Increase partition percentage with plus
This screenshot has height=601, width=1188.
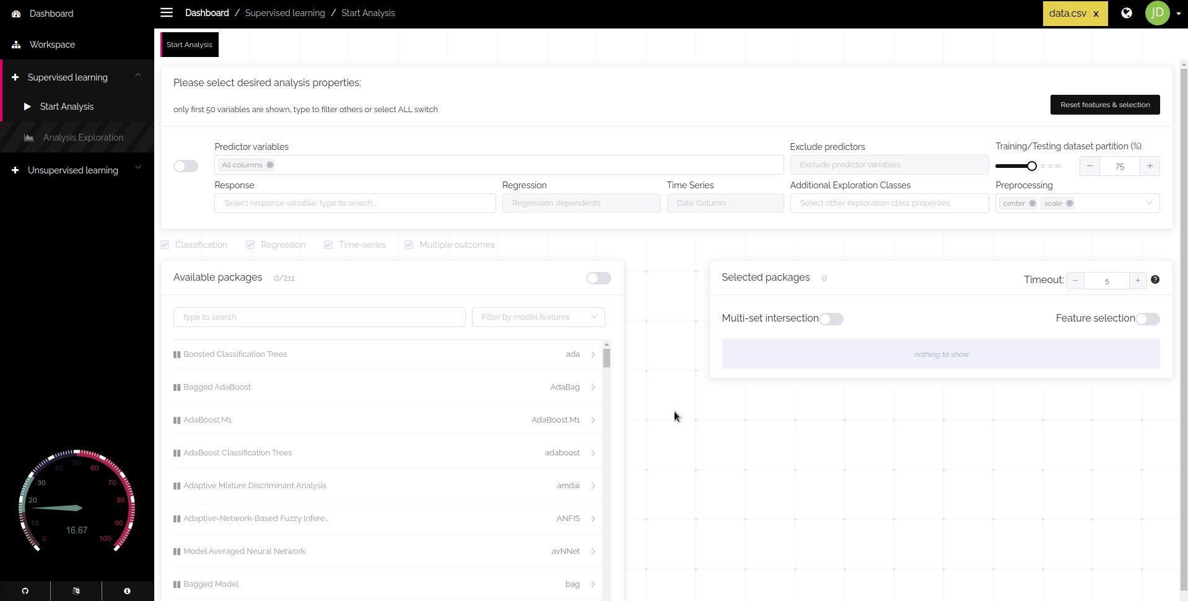[x=1150, y=166]
